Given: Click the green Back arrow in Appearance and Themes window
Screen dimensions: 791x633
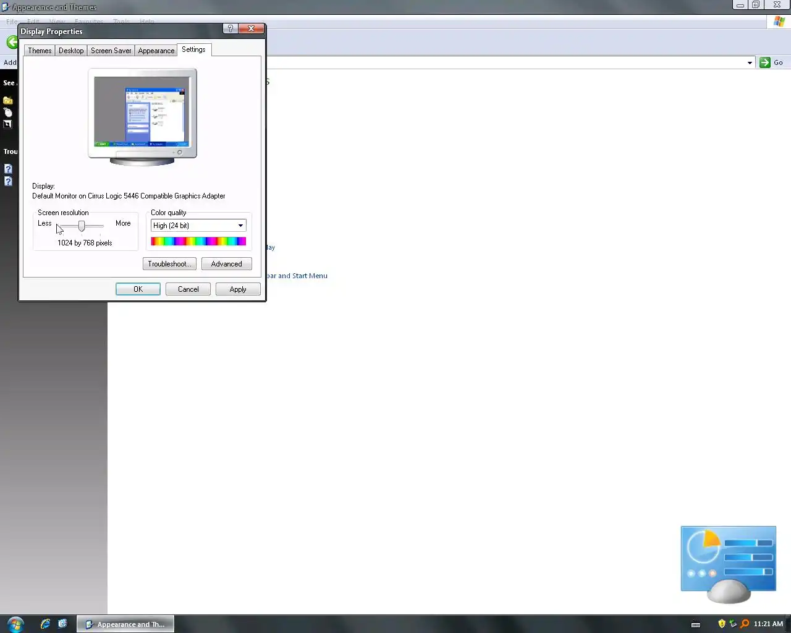Looking at the screenshot, I should point(12,42).
